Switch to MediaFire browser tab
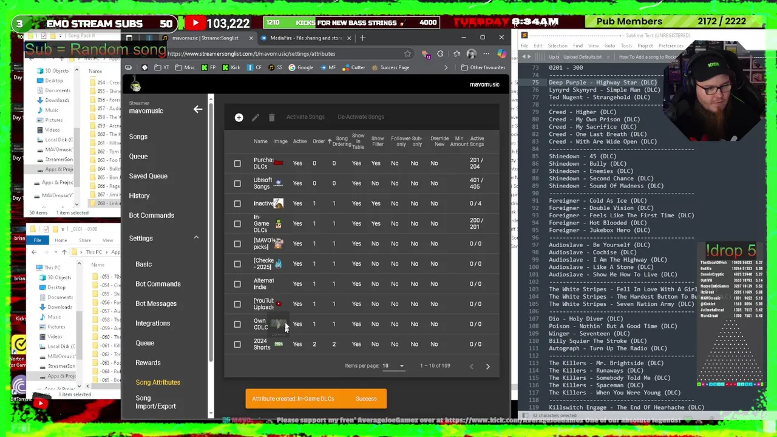The width and height of the screenshot is (777, 437). (x=306, y=38)
